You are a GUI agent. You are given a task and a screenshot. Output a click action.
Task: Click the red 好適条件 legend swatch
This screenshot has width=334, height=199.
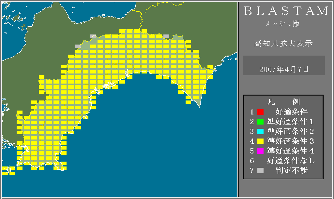pyautogui.click(x=260, y=112)
